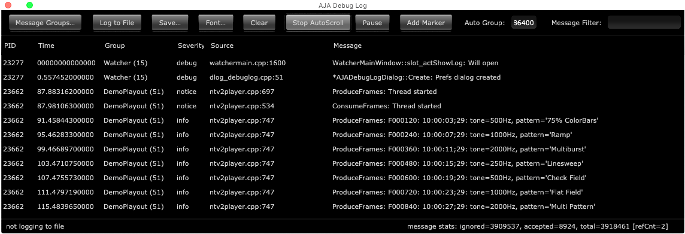This screenshot has height=234, width=685.
Task: Click the Message column header
Action: (347, 45)
